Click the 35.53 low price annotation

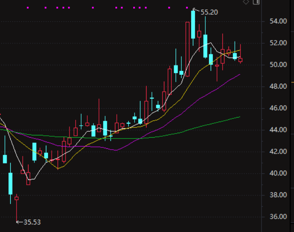(32, 222)
